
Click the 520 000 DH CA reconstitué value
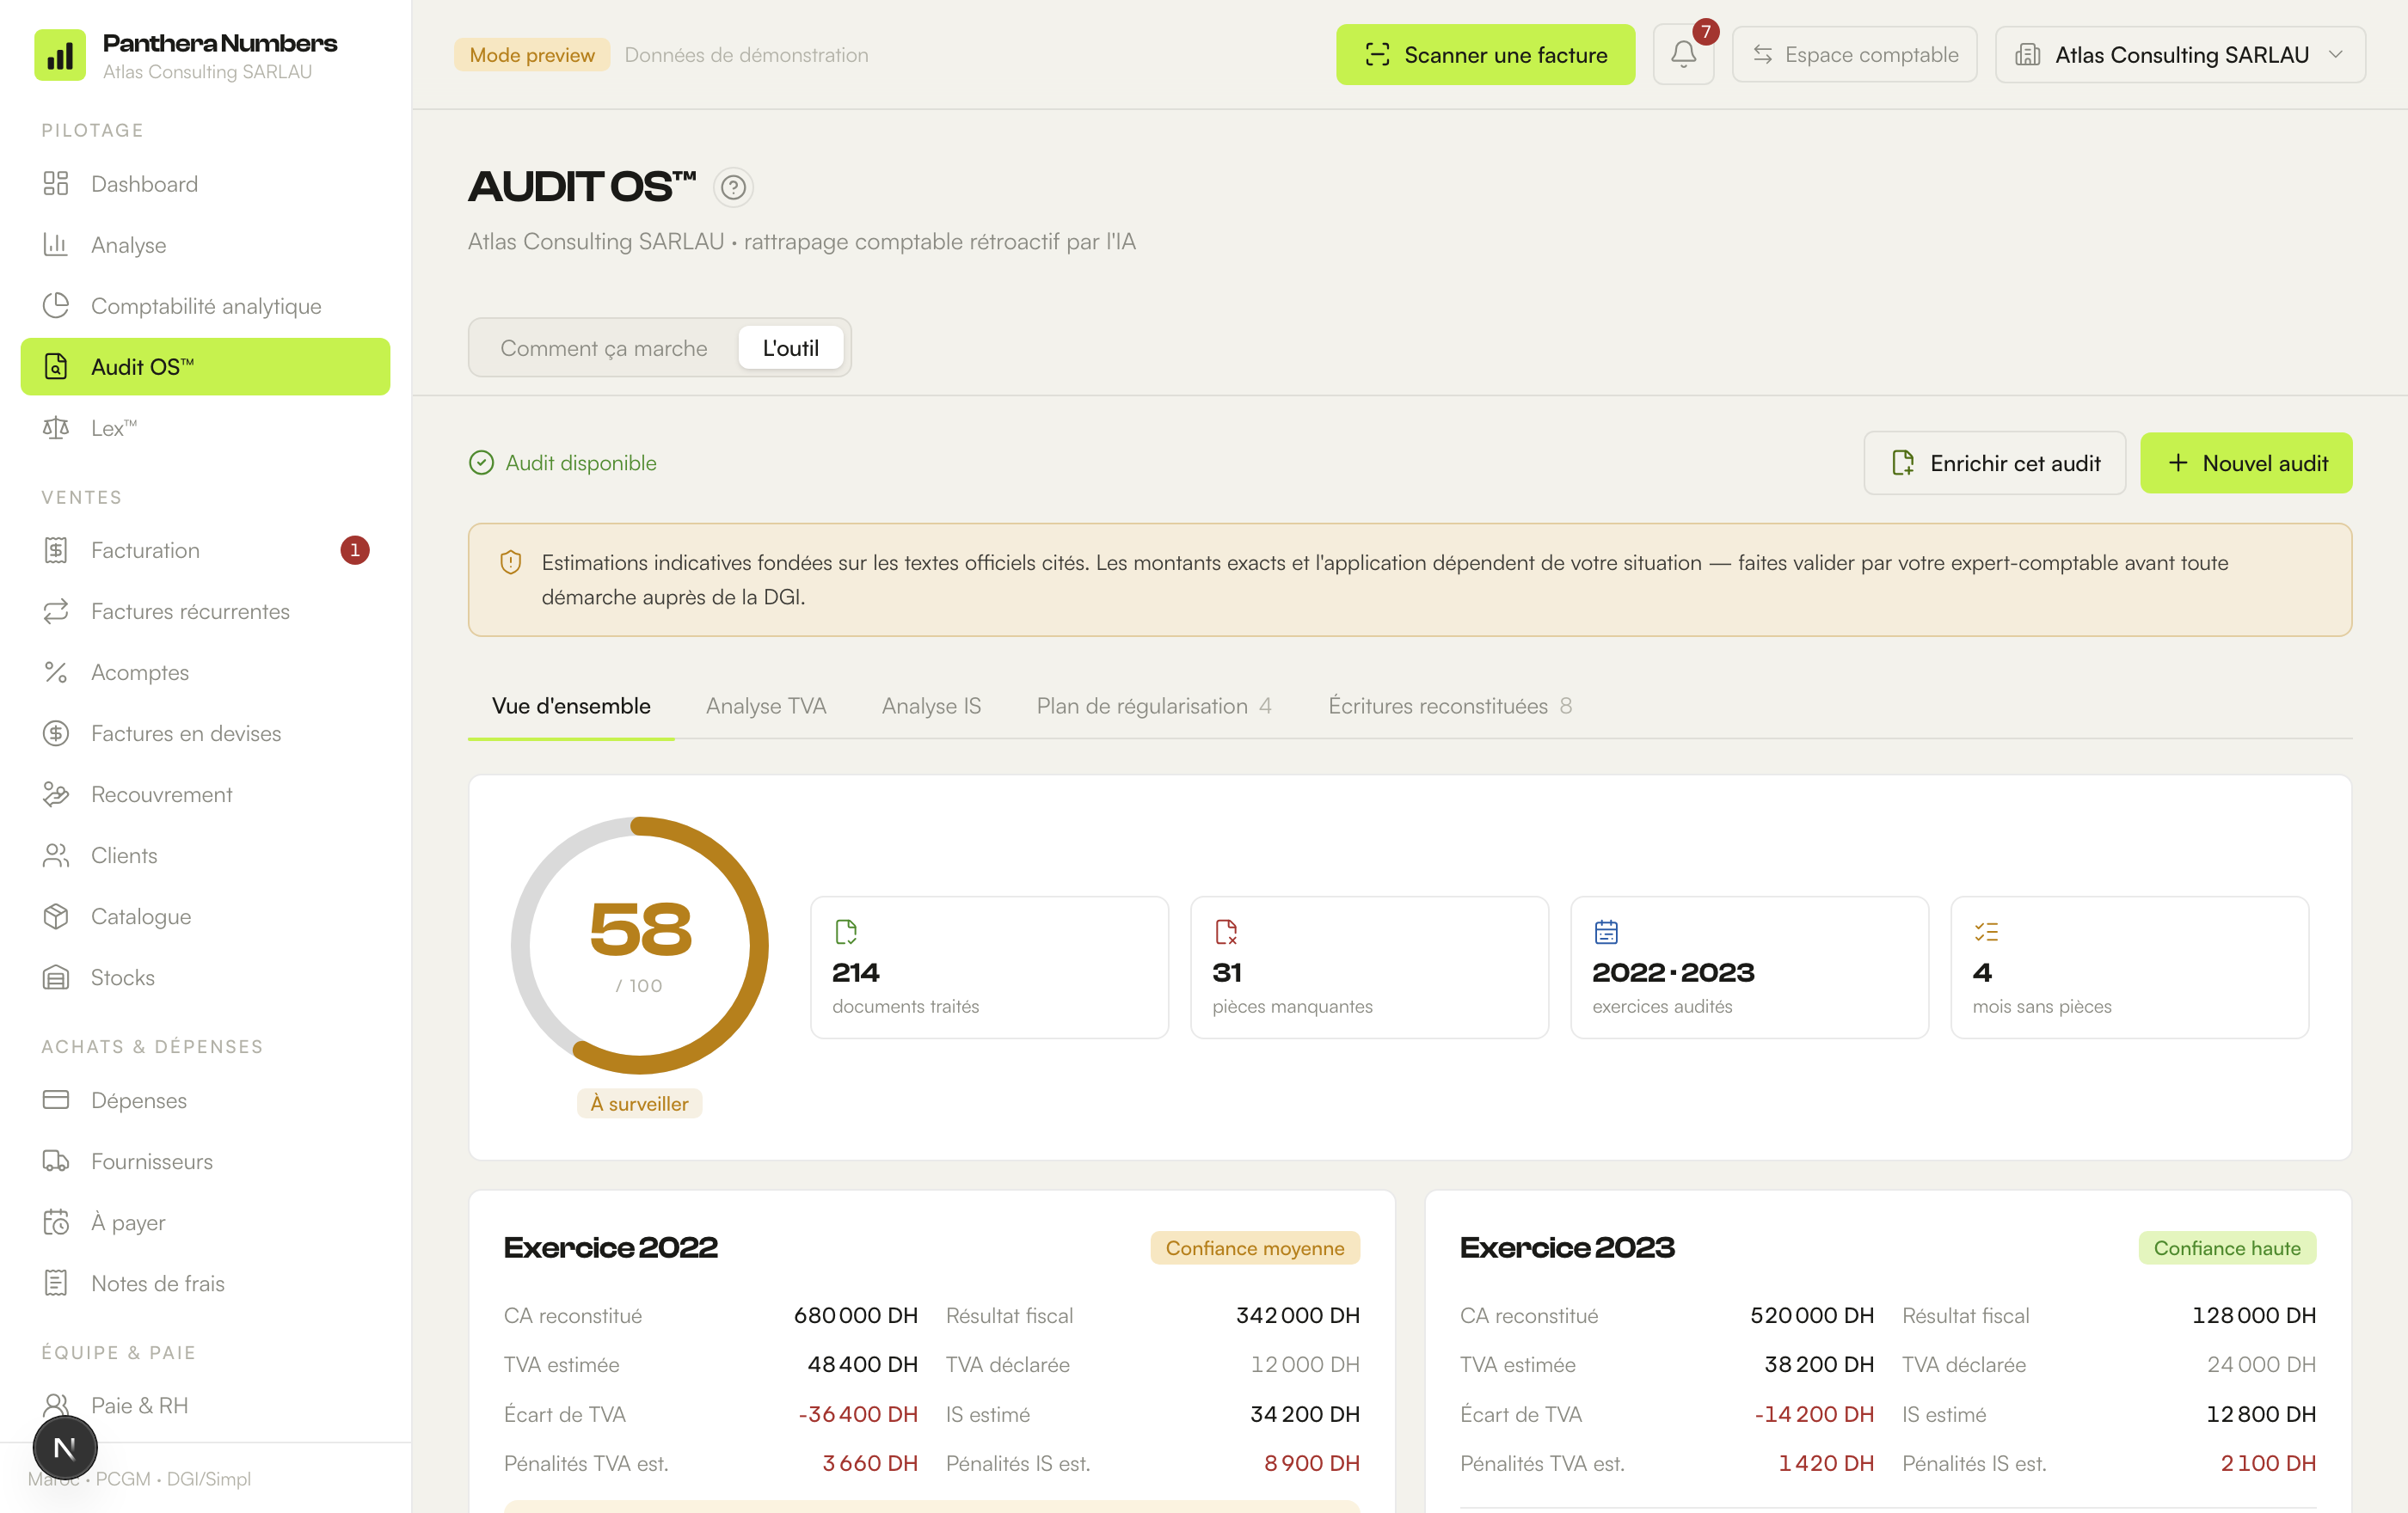1812,1316
